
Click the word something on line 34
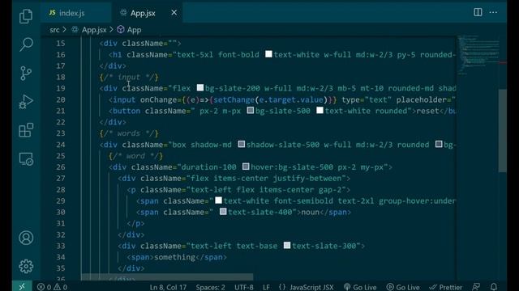coord(174,257)
